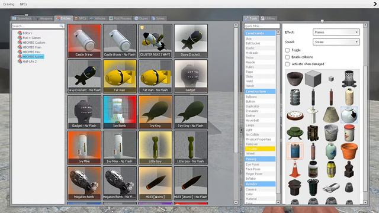The image size is (379, 213).
Task: Switch to the Saves tab
Action: tap(158, 18)
